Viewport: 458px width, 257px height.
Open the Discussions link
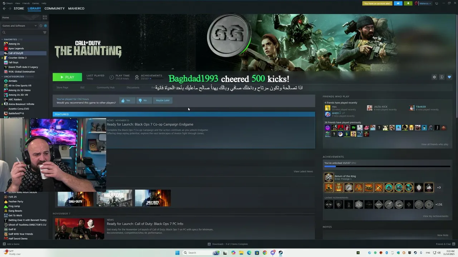click(x=133, y=87)
